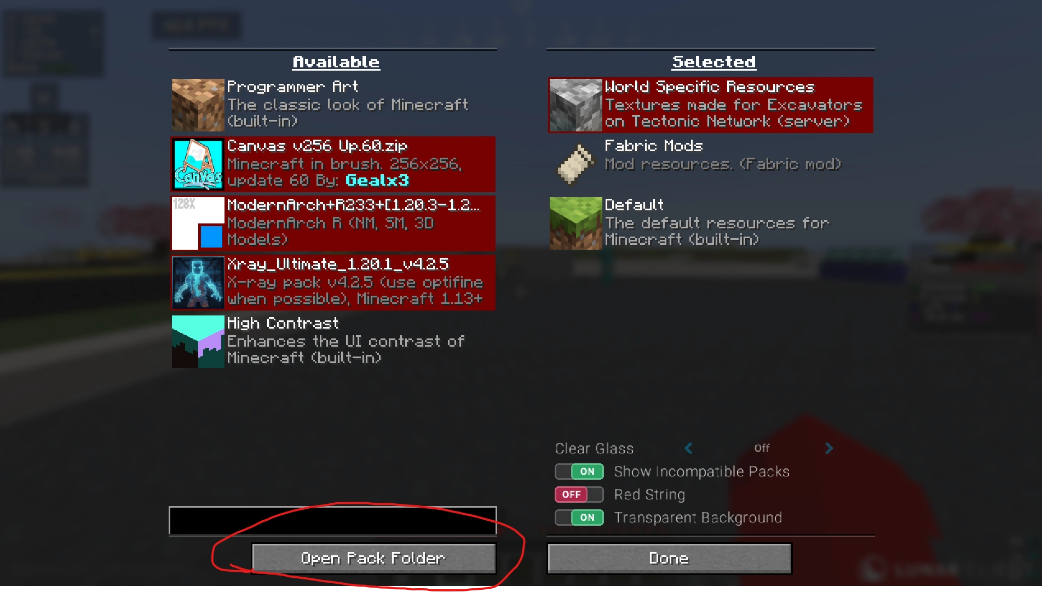This screenshot has width=1042, height=592.
Task: Select the Canvas v256 pack icon
Action: (198, 164)
